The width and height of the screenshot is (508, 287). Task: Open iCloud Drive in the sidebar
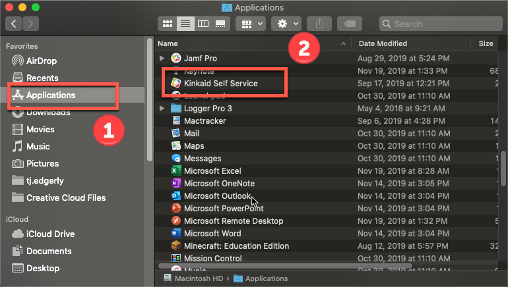(x=50, y=234)
